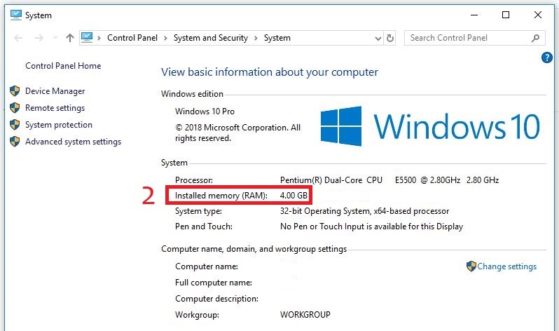Click the computer icon in address bar
559x331 pixels.
(88, 38)
